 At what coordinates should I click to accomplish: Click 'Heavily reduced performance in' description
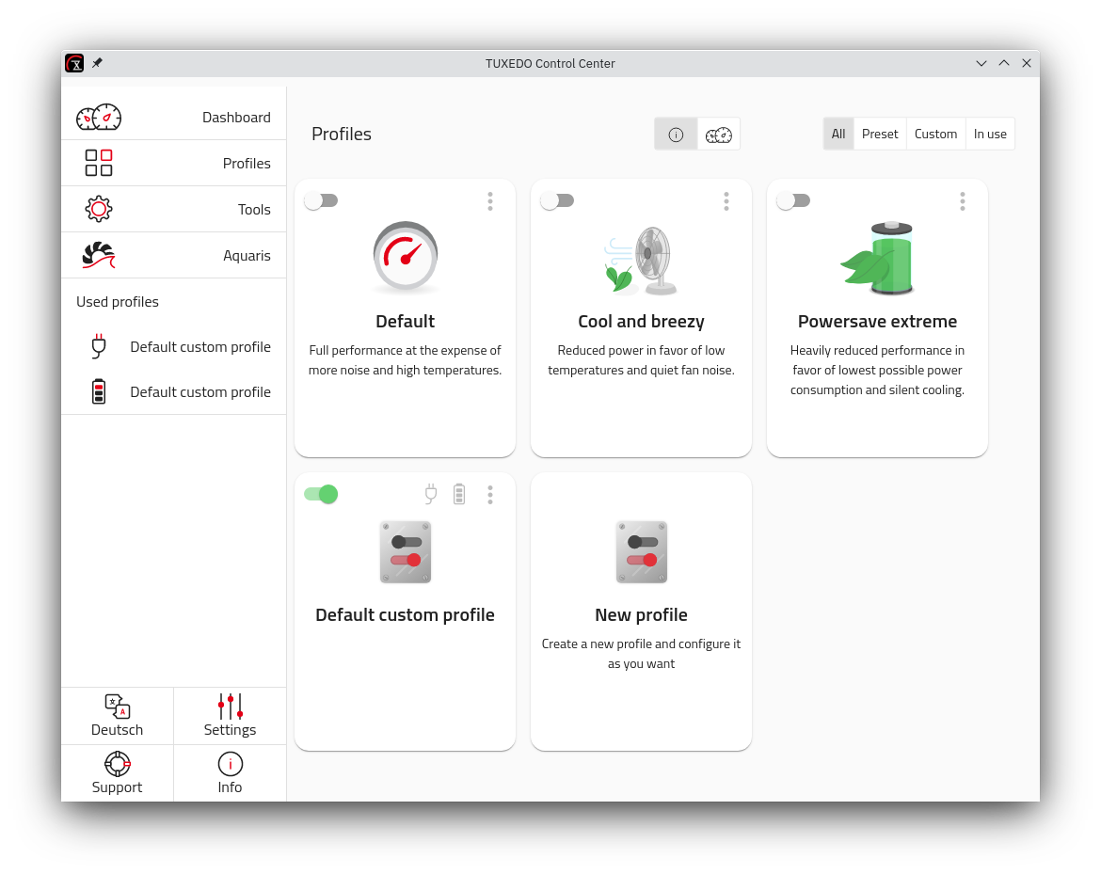pyautogui.click(x=877, y=350)
